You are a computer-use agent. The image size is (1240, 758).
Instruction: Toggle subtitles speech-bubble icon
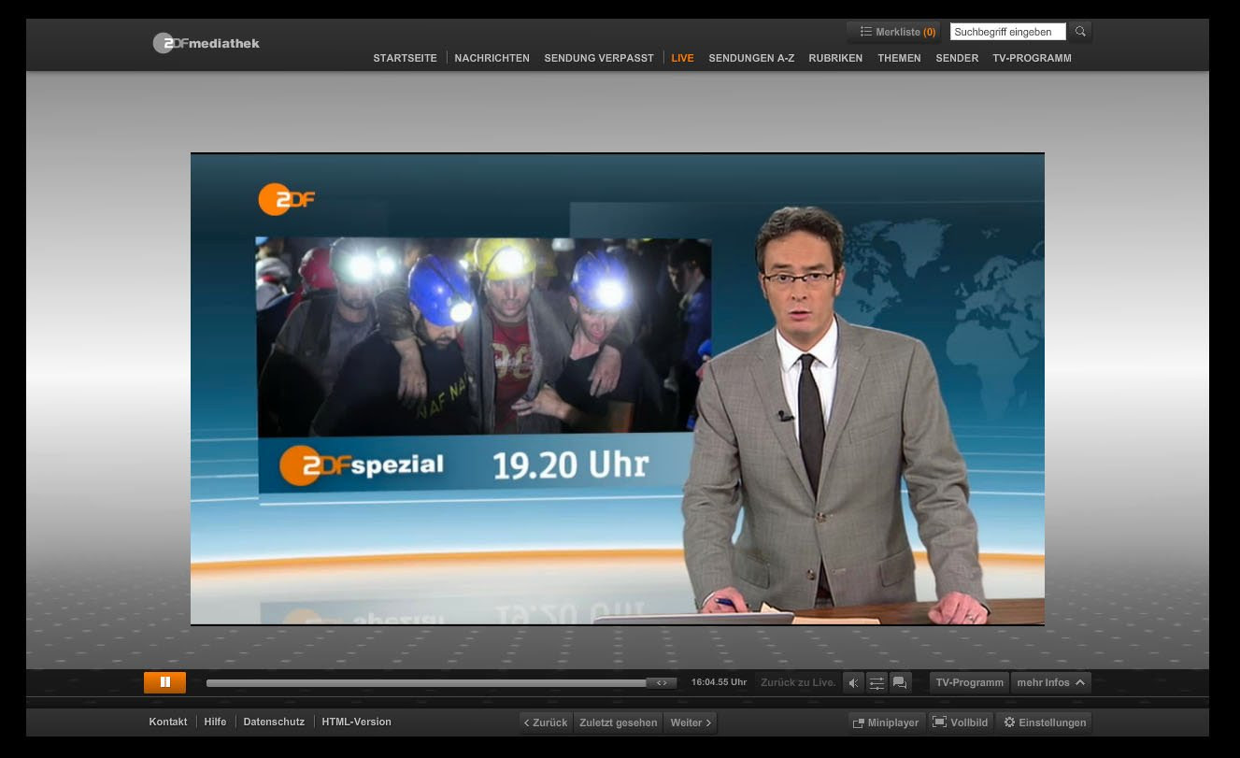[900, 683]
